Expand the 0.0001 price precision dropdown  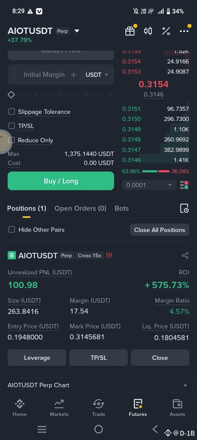(x=149, y=185)
